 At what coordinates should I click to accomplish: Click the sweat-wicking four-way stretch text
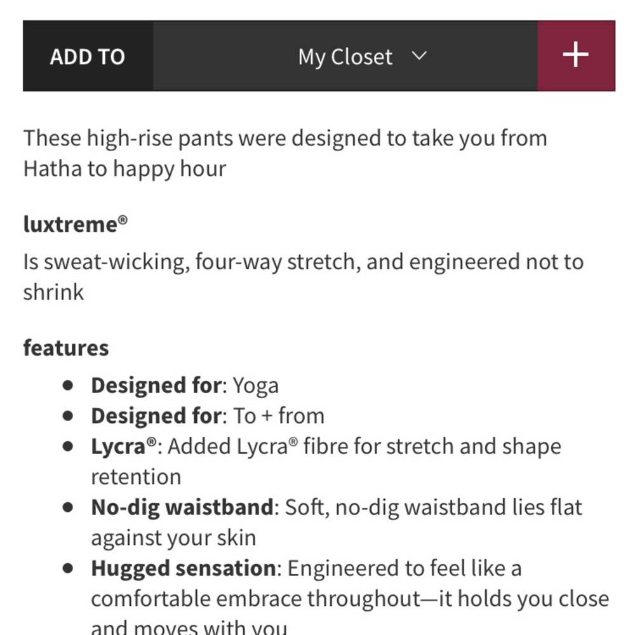[304, 277]
